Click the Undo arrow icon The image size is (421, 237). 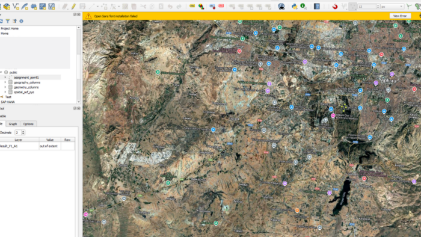click(170, 6)
